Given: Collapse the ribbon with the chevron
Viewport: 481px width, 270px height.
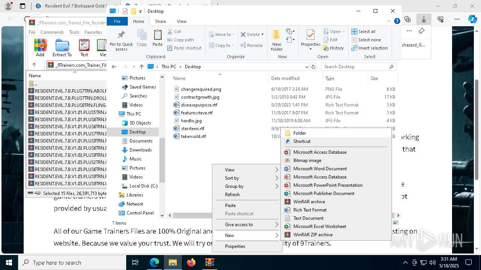Looking at the screenshot, I should coord(390,21).
